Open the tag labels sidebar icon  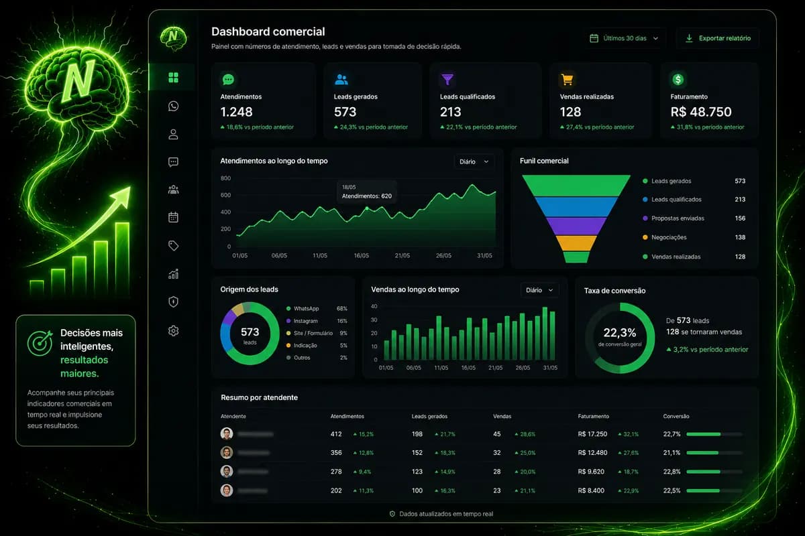(x=173, y=246)
